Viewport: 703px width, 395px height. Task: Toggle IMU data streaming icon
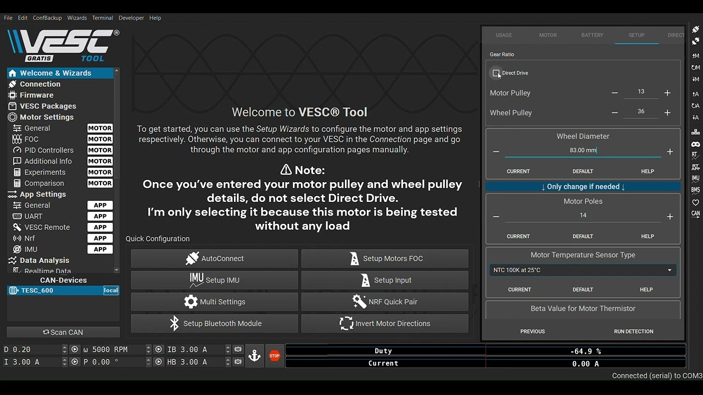pyautogui.click(x=695, y=178)
